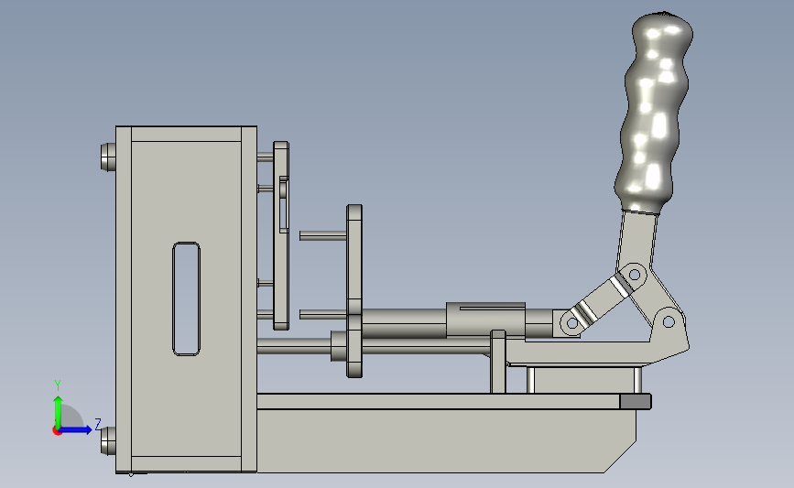Select the diagonal link between the pivot holes

click(x=603, y=298)
